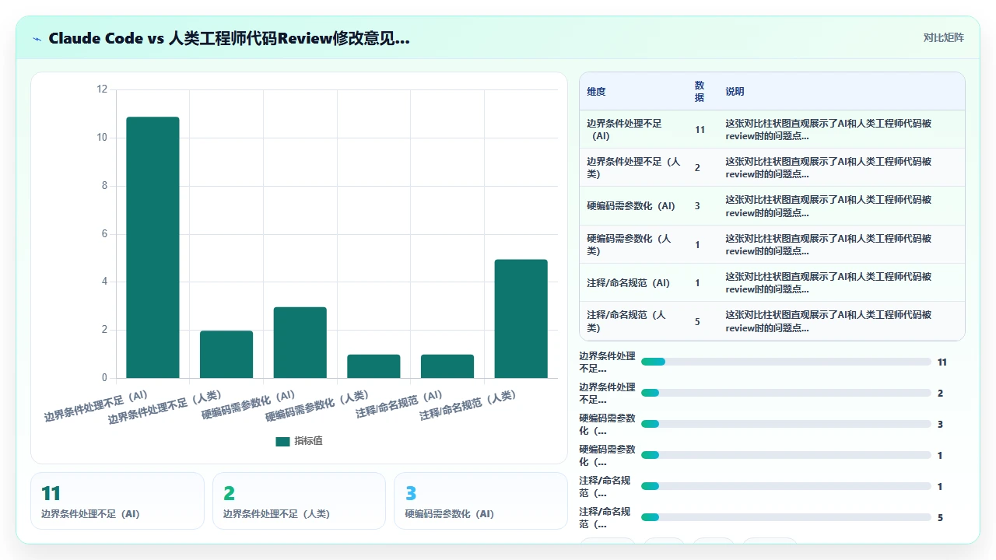
Task: Click the progress bar with value 11
Action: click(786, 362)
